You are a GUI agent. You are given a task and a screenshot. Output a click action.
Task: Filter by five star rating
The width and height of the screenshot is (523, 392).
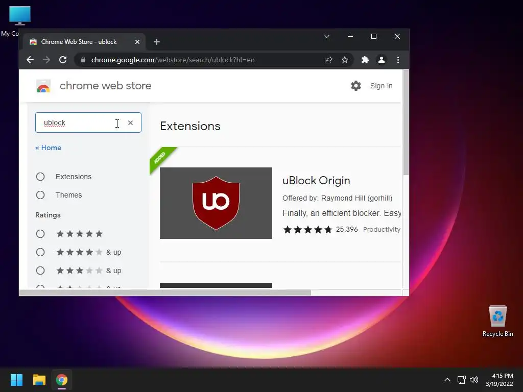(40, 234)
